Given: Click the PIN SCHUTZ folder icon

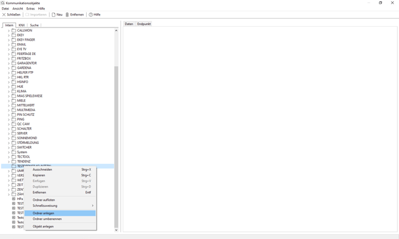Looking at the screenshot, I should pos(14,115).
